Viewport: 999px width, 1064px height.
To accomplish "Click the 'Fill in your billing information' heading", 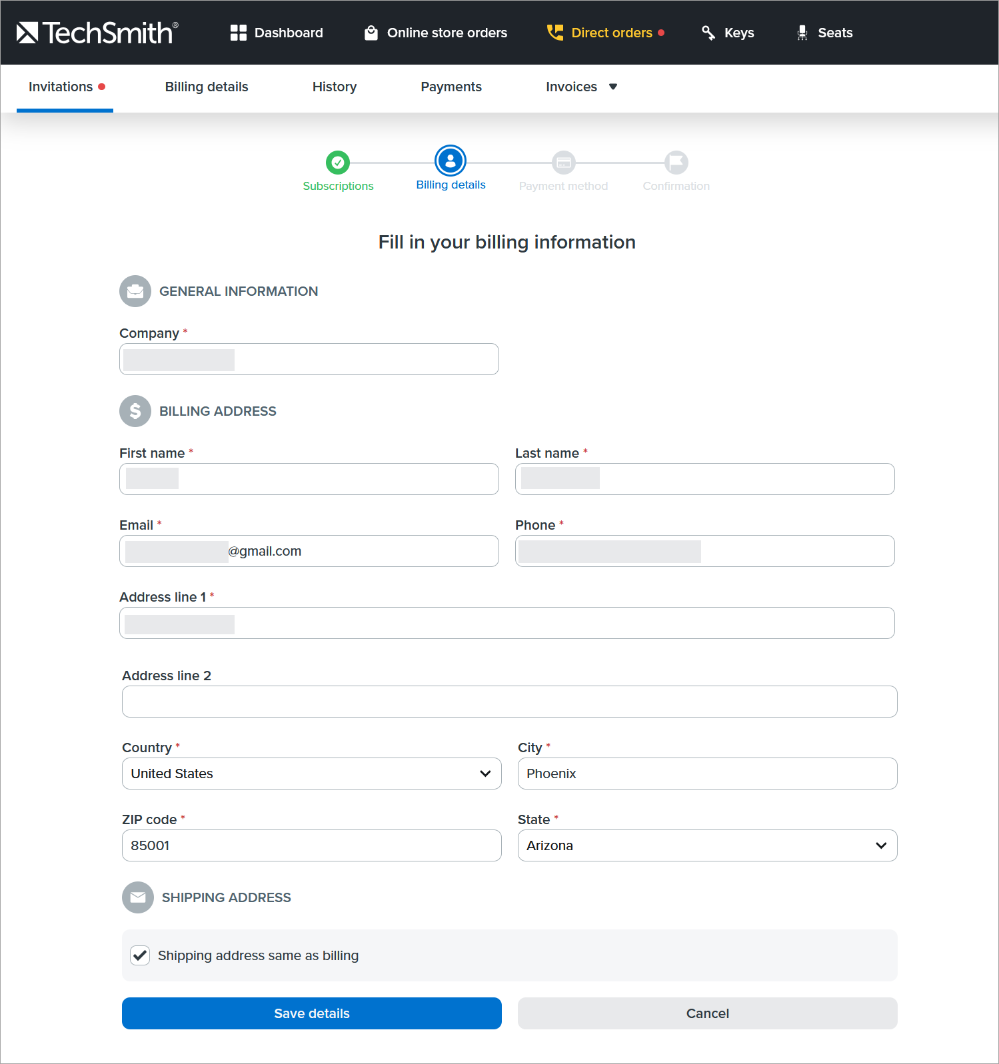I will point(507,243).
